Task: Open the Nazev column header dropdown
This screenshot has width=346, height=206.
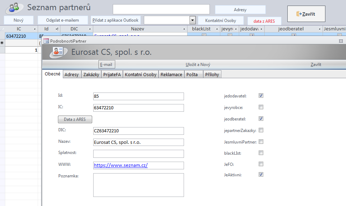Action: point(184,29)
